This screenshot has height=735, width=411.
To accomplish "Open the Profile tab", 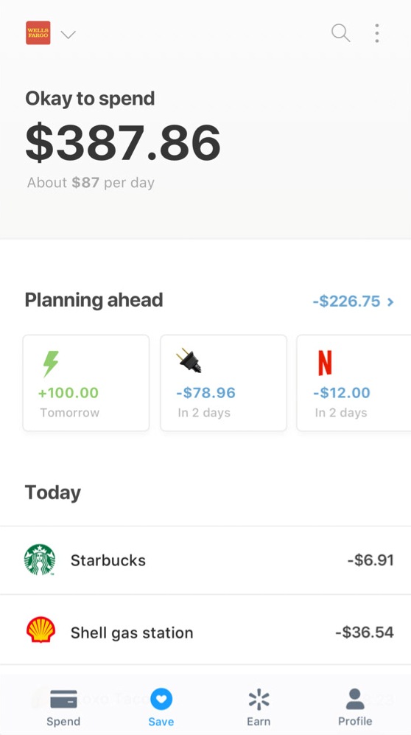I will click(x=355, y=708).
